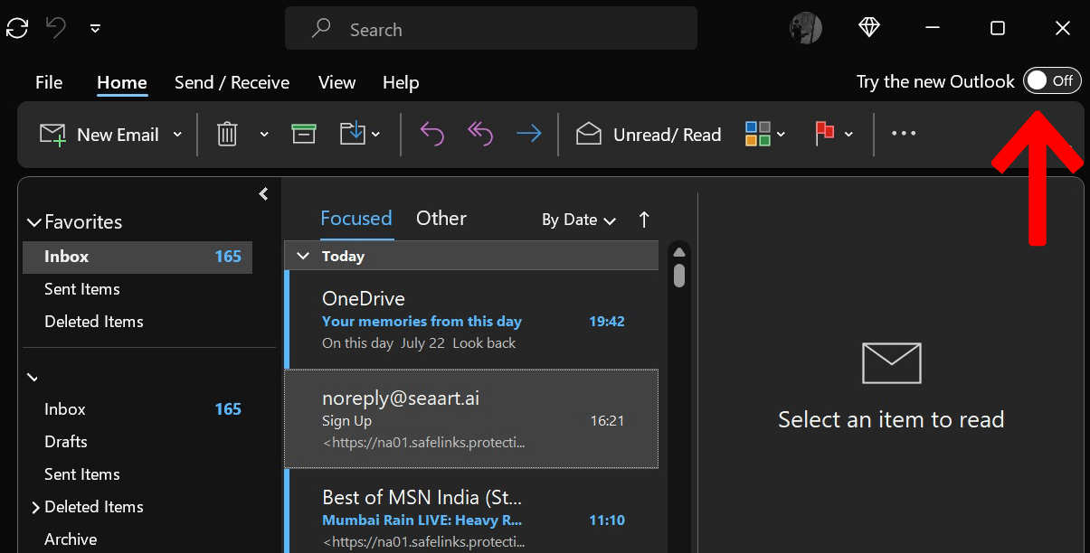Open the File menu

click(x=49, y=82)
